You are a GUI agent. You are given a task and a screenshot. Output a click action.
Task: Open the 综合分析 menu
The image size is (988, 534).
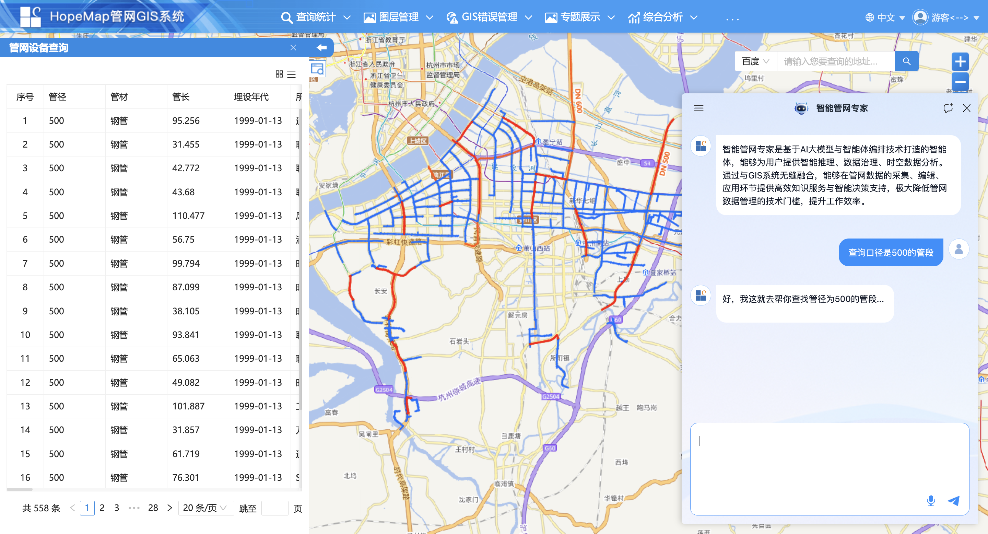[663, 17]
